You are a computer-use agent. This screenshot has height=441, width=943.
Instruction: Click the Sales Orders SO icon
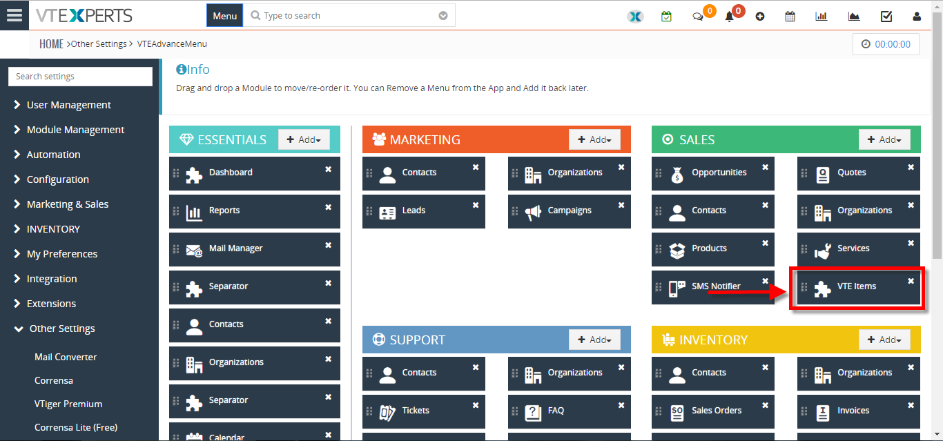pyautogui.click(x=677, y=413)
